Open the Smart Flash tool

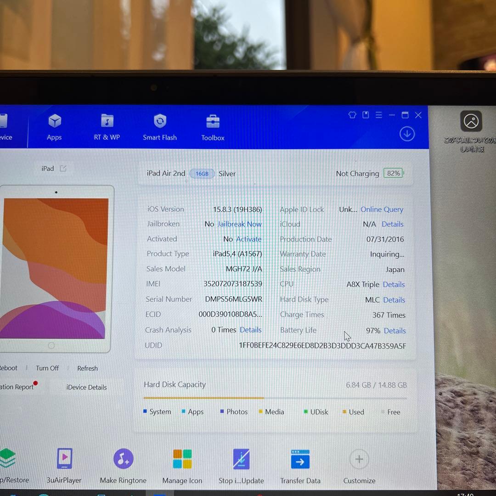(160, 122)
